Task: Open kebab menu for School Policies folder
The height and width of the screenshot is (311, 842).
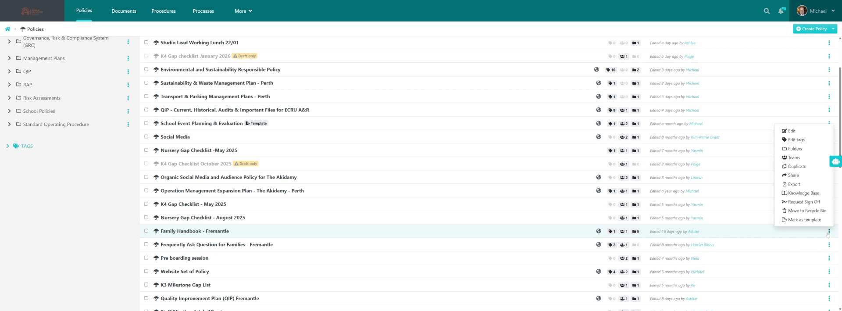Action: coord(128,111)
